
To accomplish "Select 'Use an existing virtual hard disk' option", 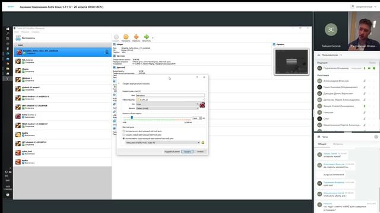I will 148,138.
